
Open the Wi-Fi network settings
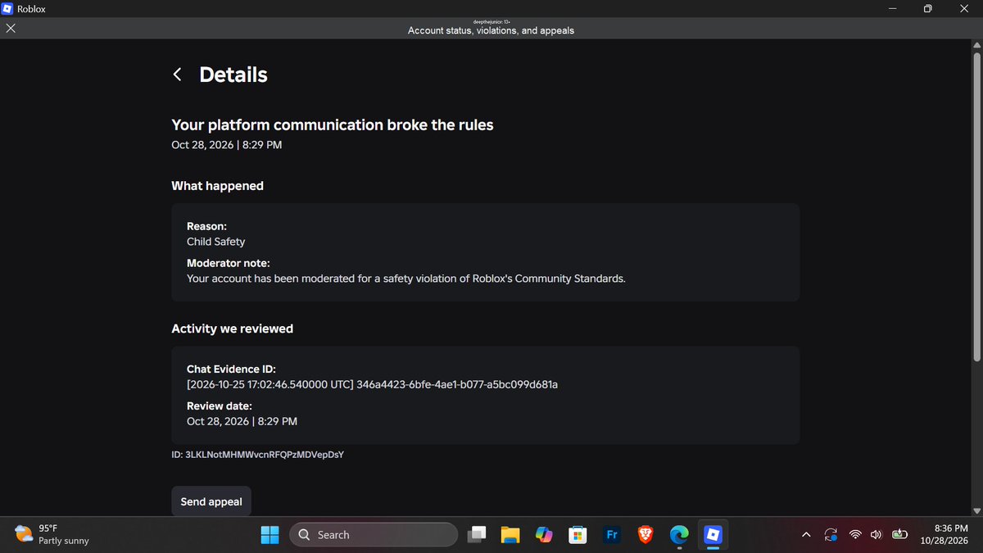(x=855, y=535)
